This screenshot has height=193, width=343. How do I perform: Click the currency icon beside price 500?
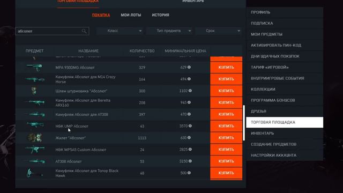(189, 173)
